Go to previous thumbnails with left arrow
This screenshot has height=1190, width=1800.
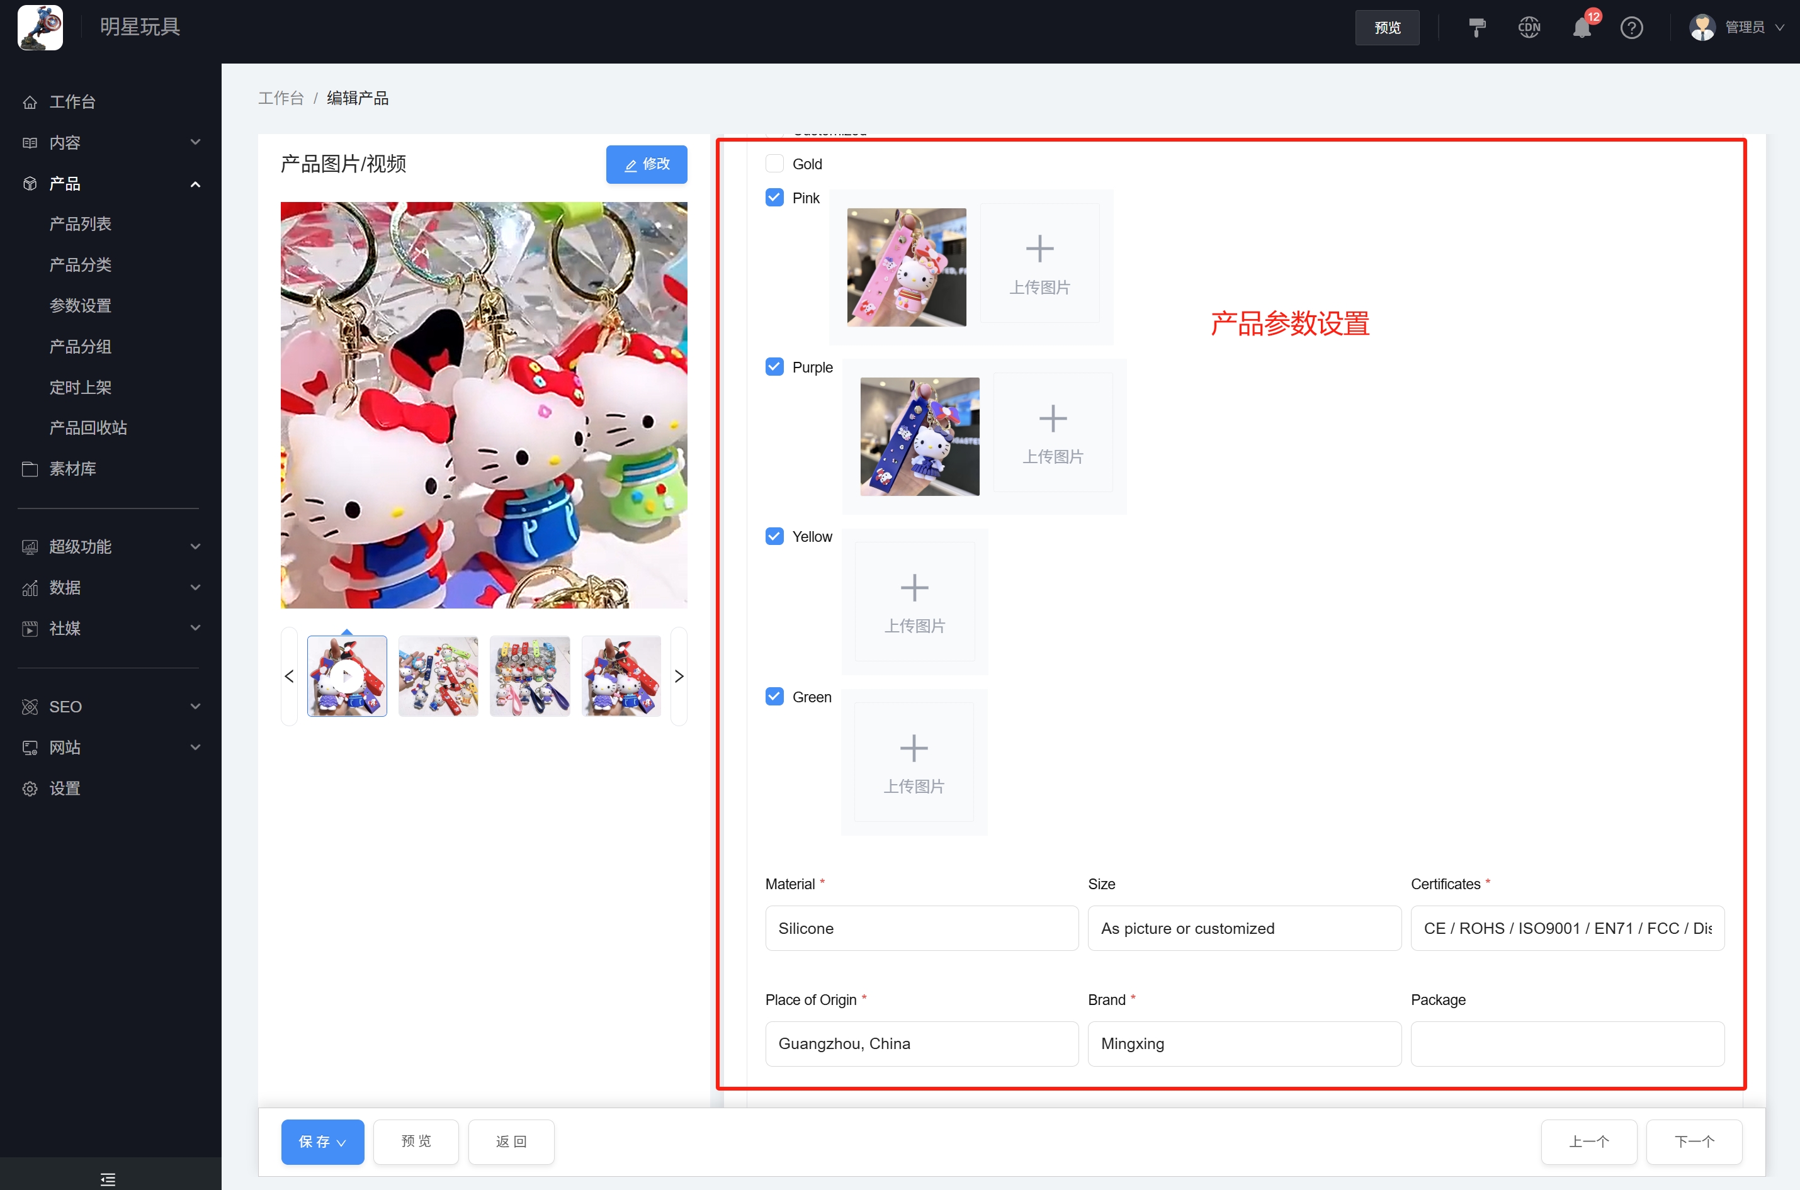pyautogui.click(x=289, y=676)
